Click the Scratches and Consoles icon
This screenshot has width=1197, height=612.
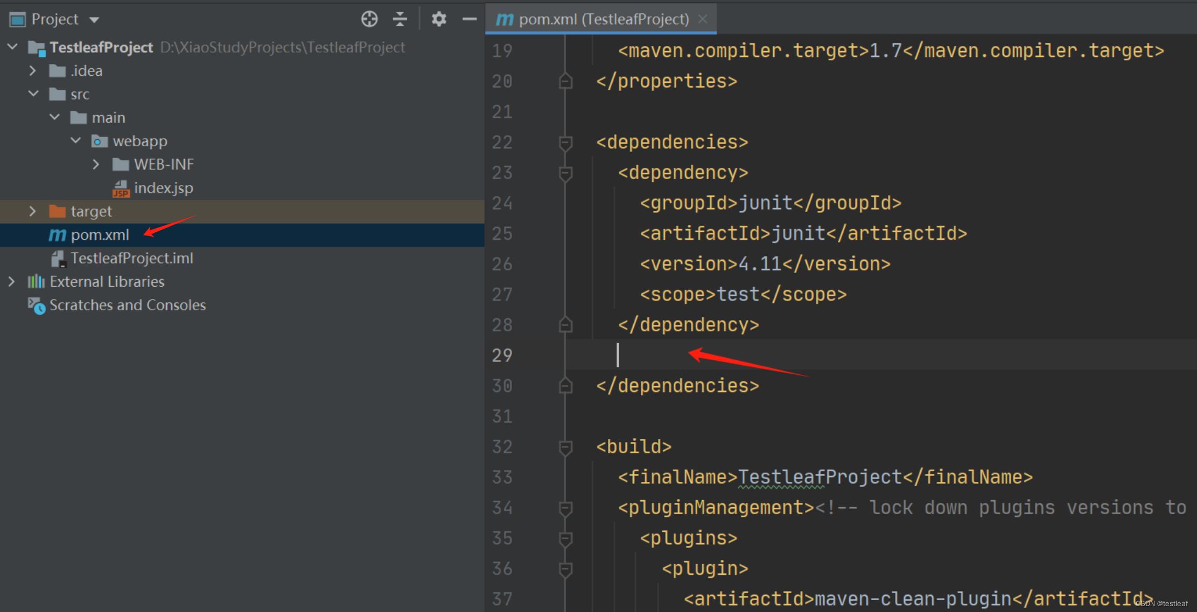tap(36, 305)
